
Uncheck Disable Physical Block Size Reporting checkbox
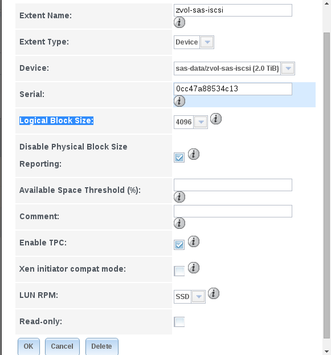pyautogui.click(x=179, y=158)
